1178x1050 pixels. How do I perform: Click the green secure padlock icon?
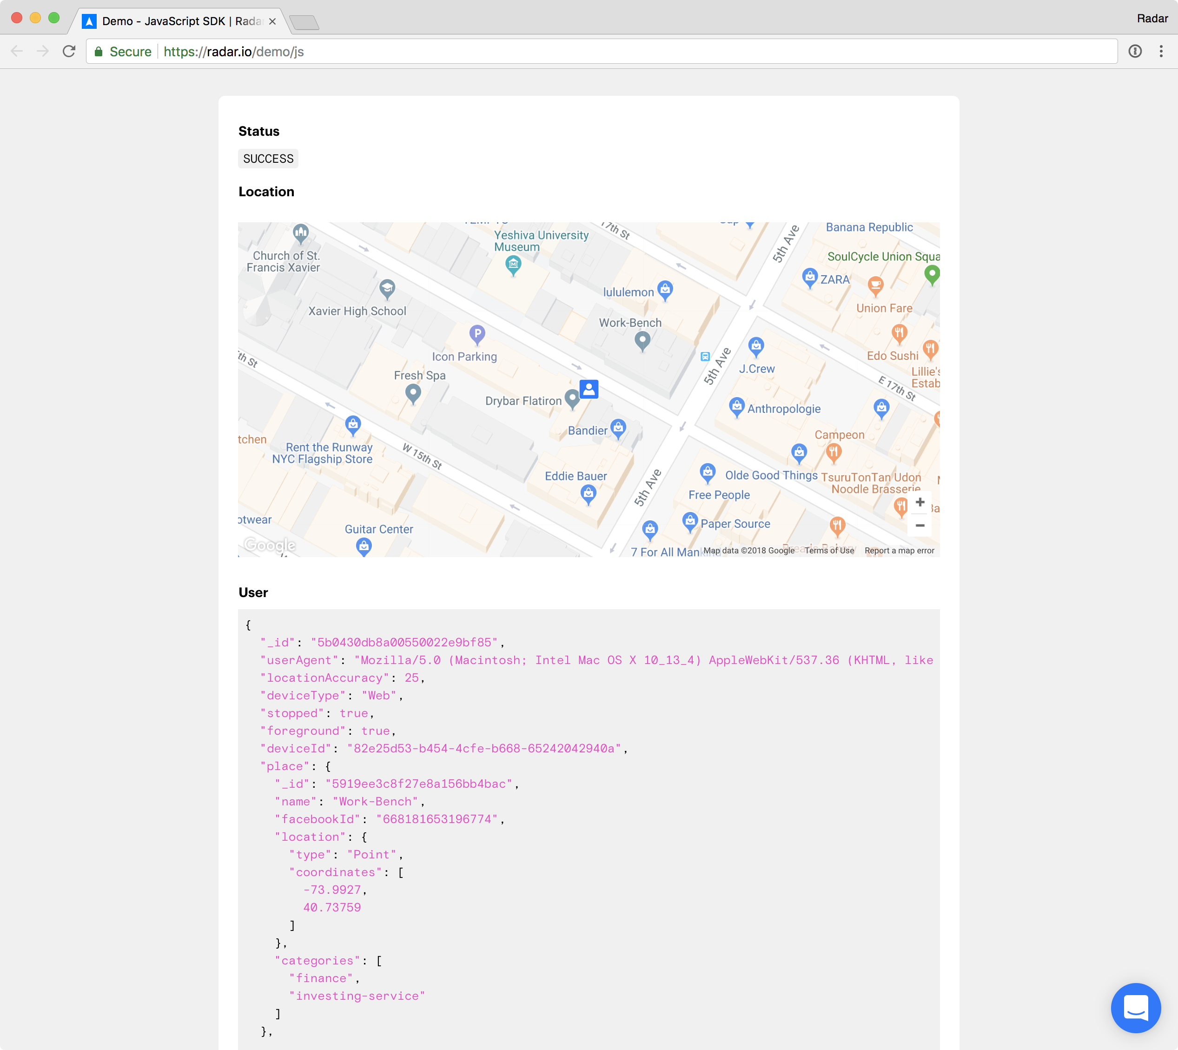tap(99, 51)
